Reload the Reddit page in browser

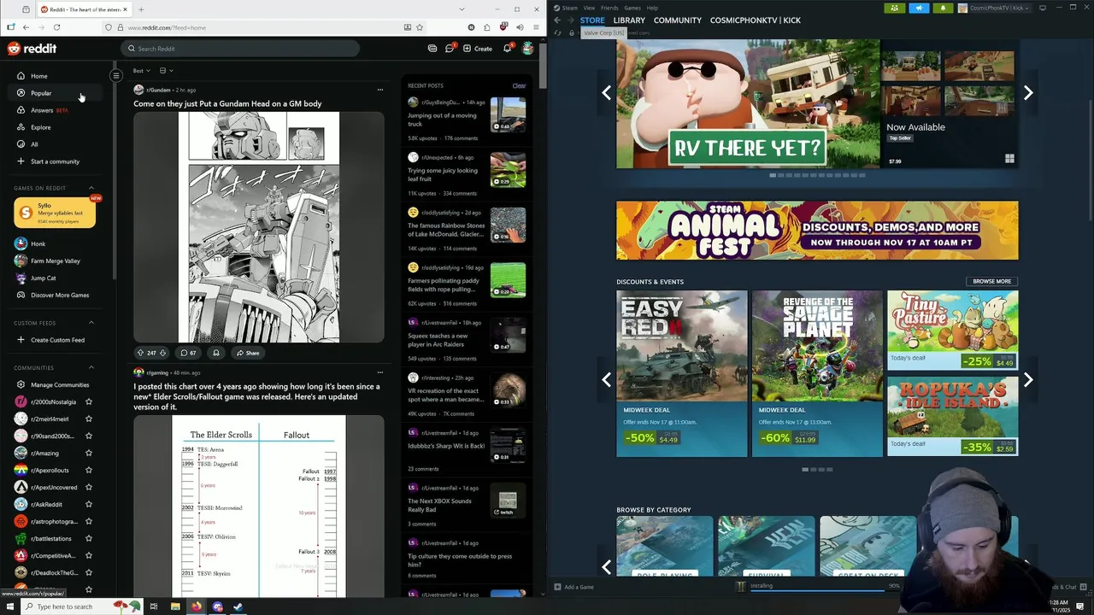click(x=55, y=27)
